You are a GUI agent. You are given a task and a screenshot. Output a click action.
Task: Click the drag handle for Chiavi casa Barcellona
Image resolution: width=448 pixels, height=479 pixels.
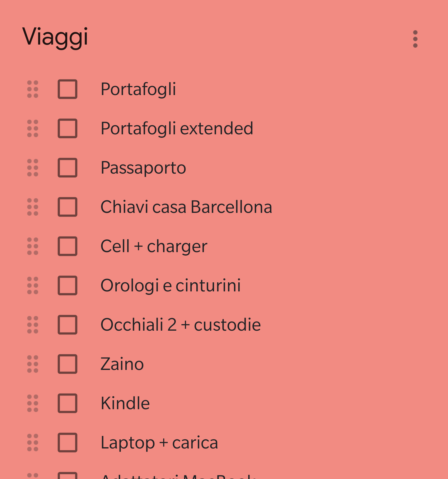[x=33, y=207]
